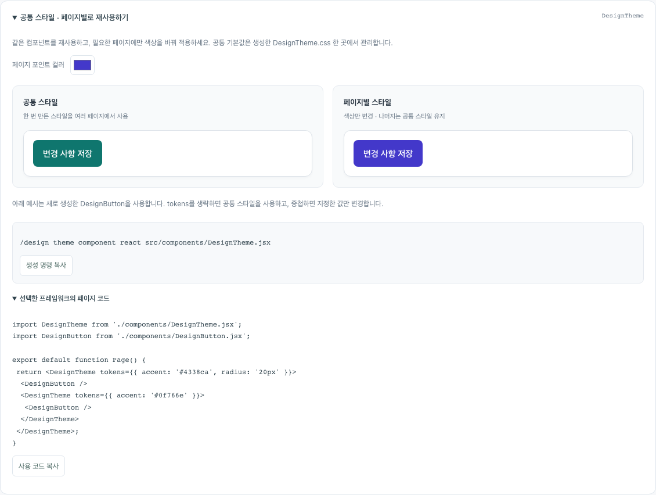Click the 페이지별 스타일 card heading
The height and width of the screenshot is (495, 656).
[367, 102]
